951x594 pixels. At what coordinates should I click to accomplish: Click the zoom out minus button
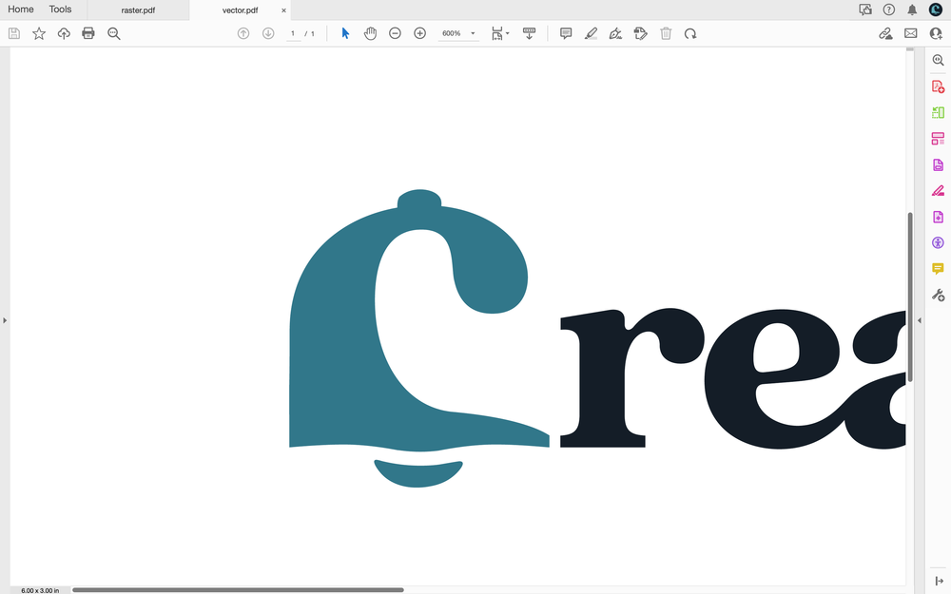click(x=395, y=33)
